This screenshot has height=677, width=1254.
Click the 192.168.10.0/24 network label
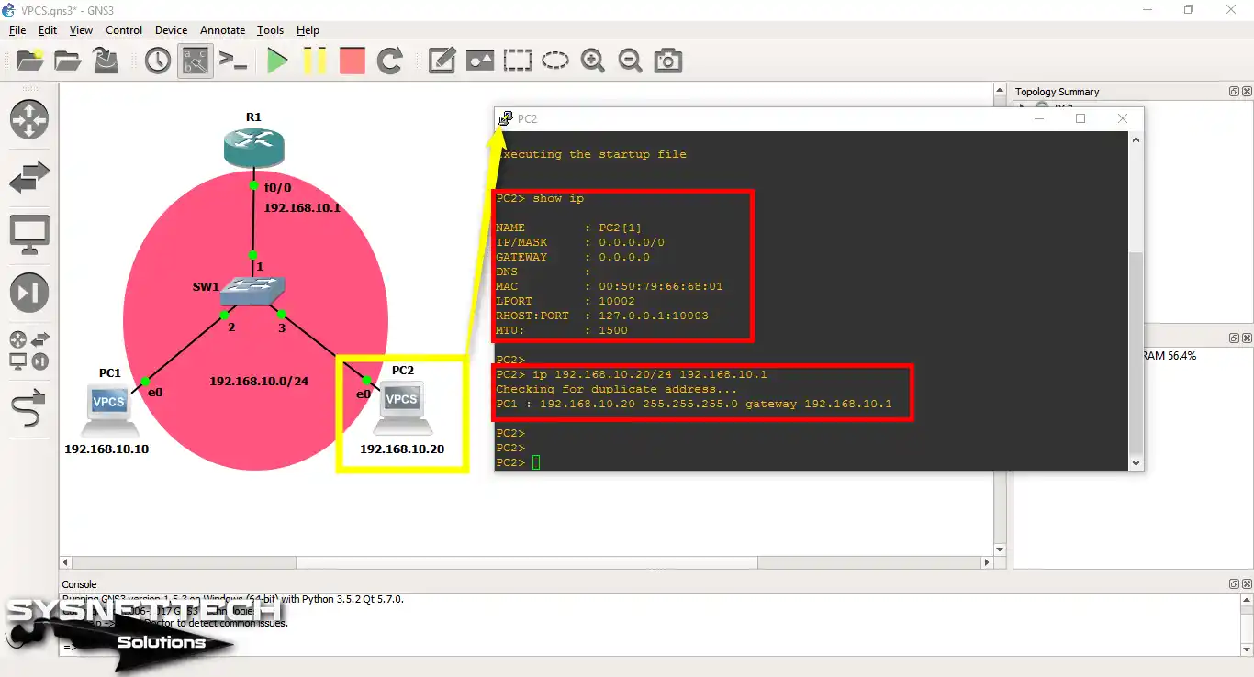(x=259, y=381)
